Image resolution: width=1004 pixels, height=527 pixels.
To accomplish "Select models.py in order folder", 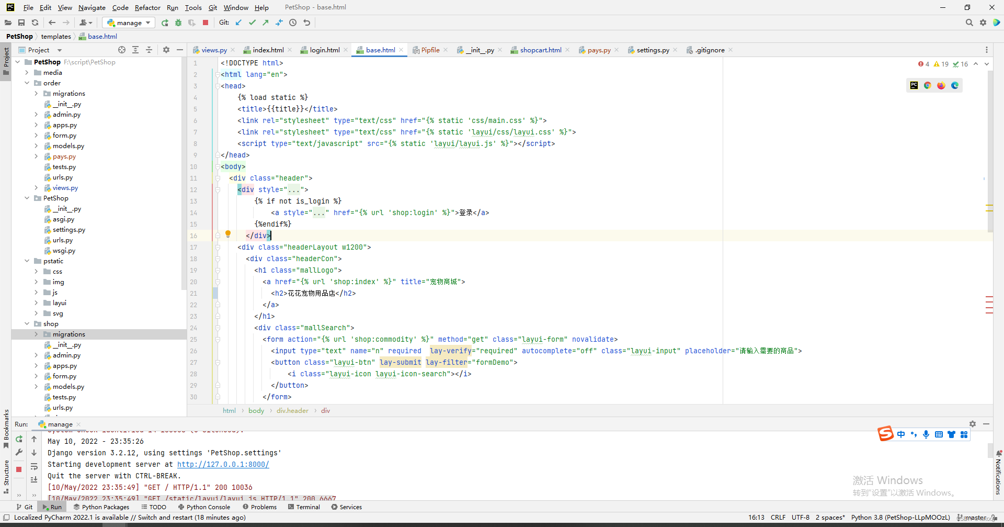I will 68,146.
